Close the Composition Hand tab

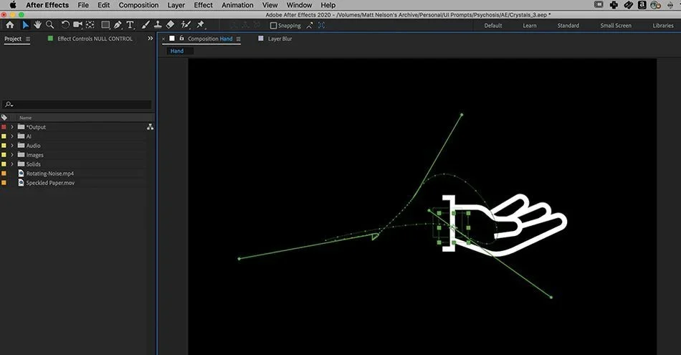click(163, 39)
